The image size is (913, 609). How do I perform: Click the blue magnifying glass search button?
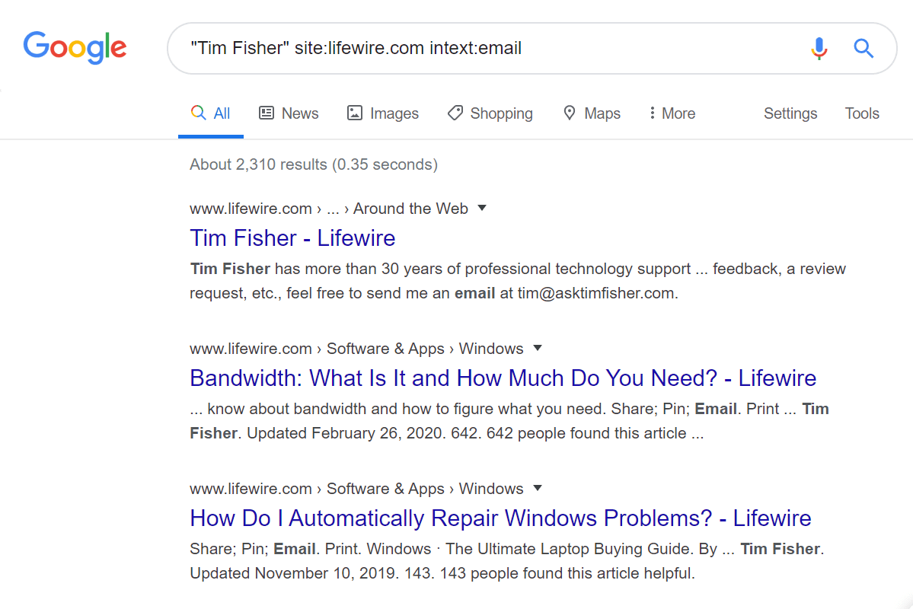(863, 49)
